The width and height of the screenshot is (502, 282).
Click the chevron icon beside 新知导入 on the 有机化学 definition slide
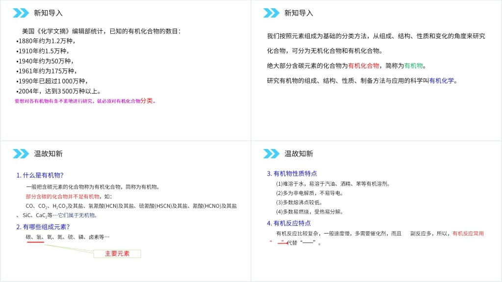pos(271,13)
